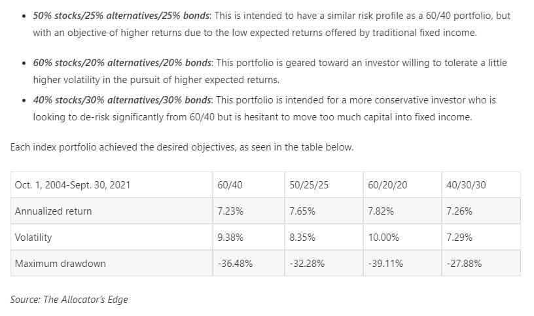This screenshot has height=316, width=534.
Task: Click the 7.82% annualized return value
Action: pyautogui.click(x=382, y=211)
